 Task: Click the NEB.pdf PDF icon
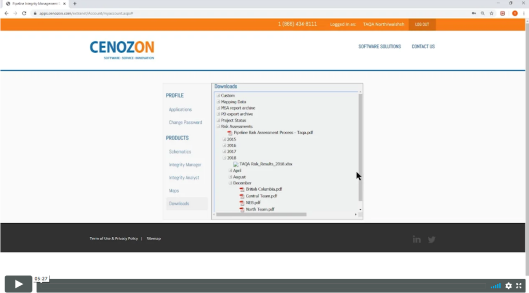point(242,203)
